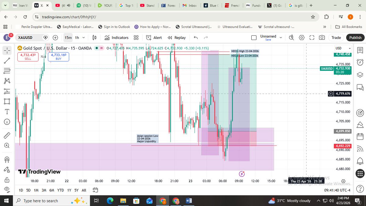The height and width of the screenshot is (206, 366).
Task: Hide all drawings with eye icon
Action: tap(8, 190)
